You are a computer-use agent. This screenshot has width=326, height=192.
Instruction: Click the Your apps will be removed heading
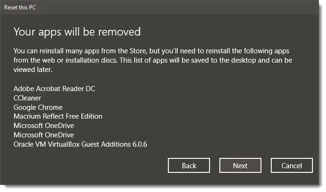[x=77, y=32]
